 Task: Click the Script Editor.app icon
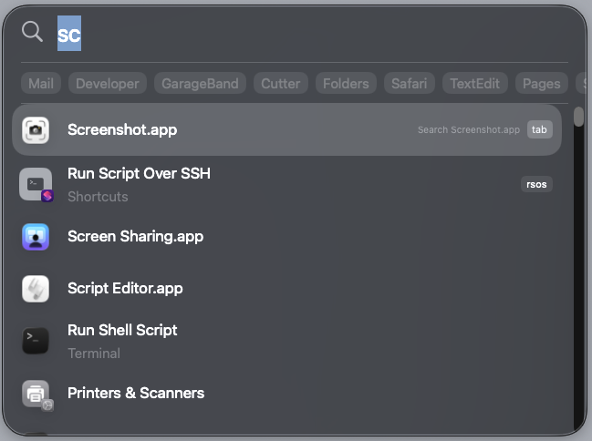tap(36, 289)
